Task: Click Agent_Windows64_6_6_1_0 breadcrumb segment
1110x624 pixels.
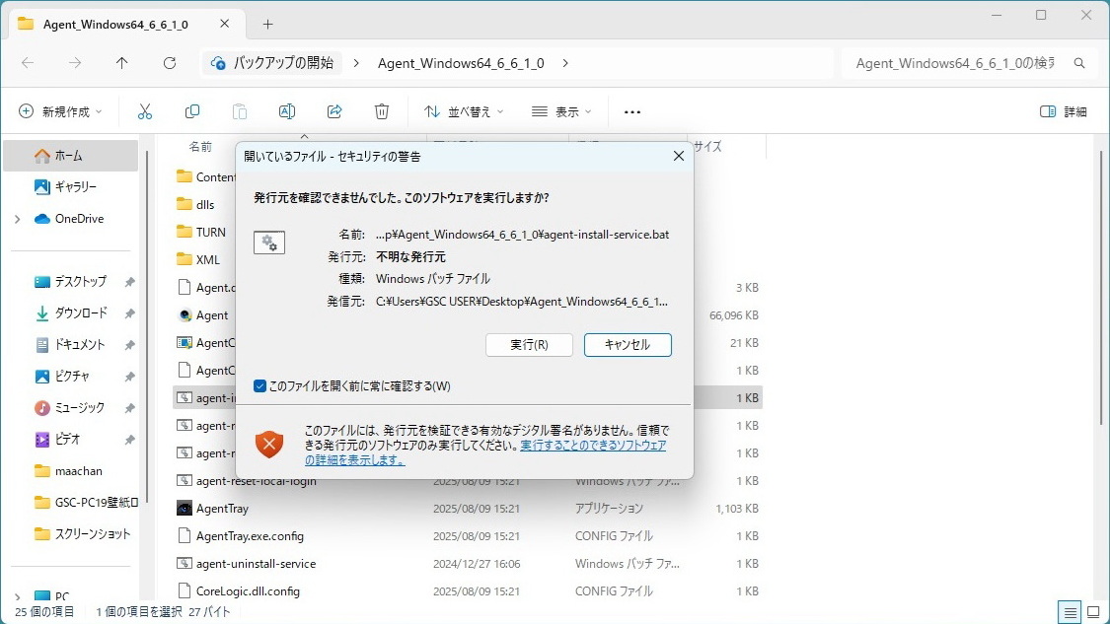Action: pos(461,63)
